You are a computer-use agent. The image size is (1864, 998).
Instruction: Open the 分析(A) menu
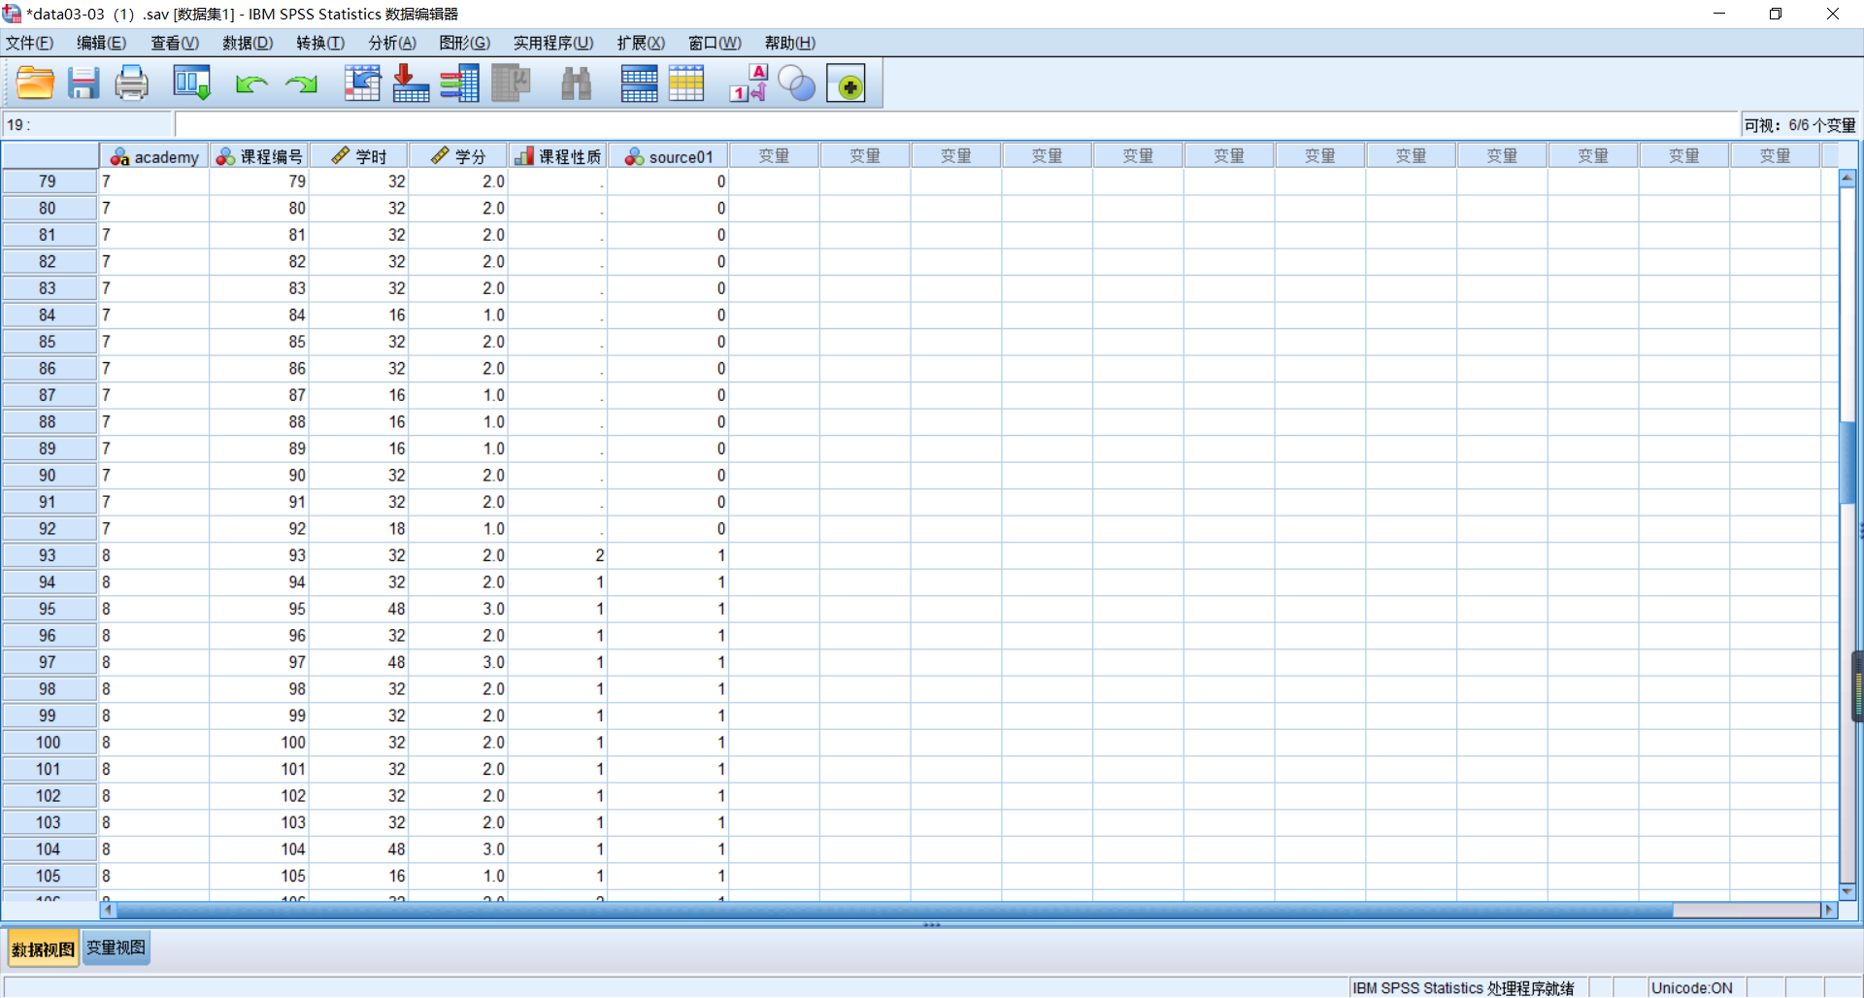click(x=392, y=43)
